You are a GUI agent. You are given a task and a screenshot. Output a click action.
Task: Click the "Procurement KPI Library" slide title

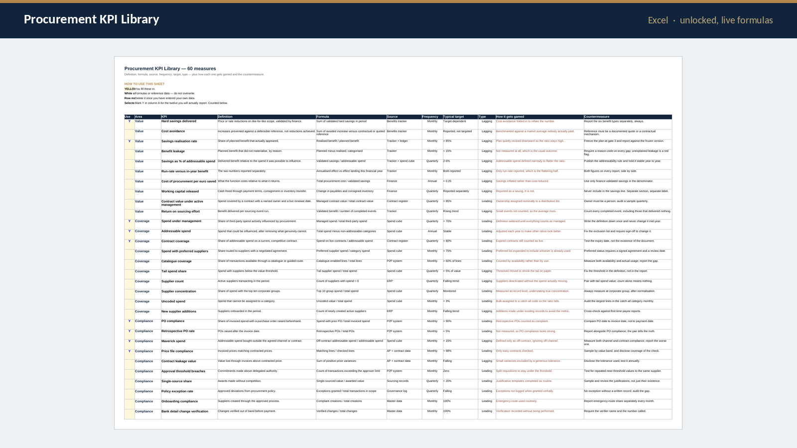tap(92, 19)
